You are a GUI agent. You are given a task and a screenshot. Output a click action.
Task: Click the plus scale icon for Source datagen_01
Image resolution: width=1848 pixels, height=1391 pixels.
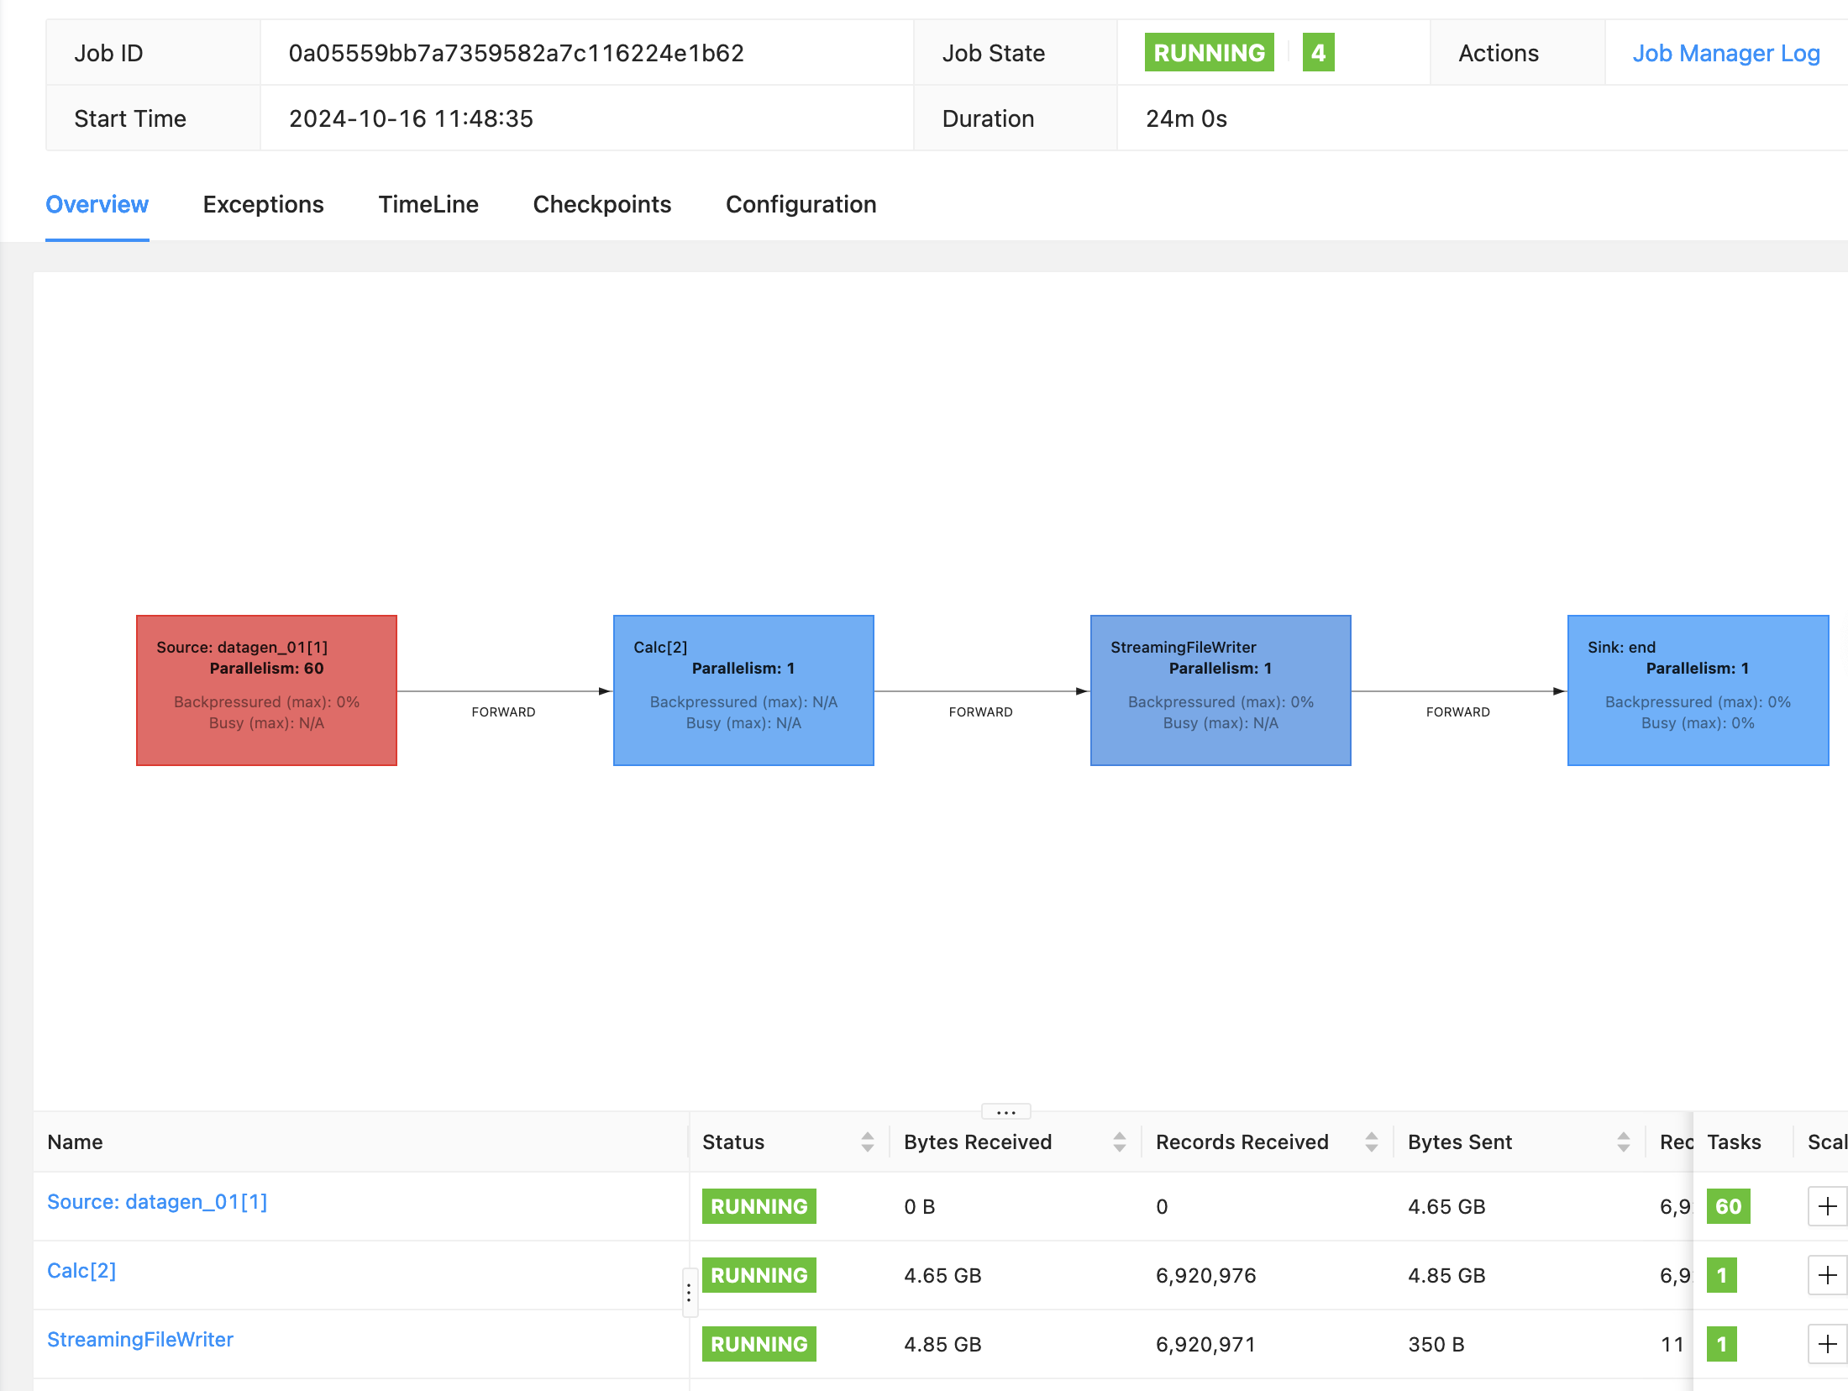tap(1827, 1206)
